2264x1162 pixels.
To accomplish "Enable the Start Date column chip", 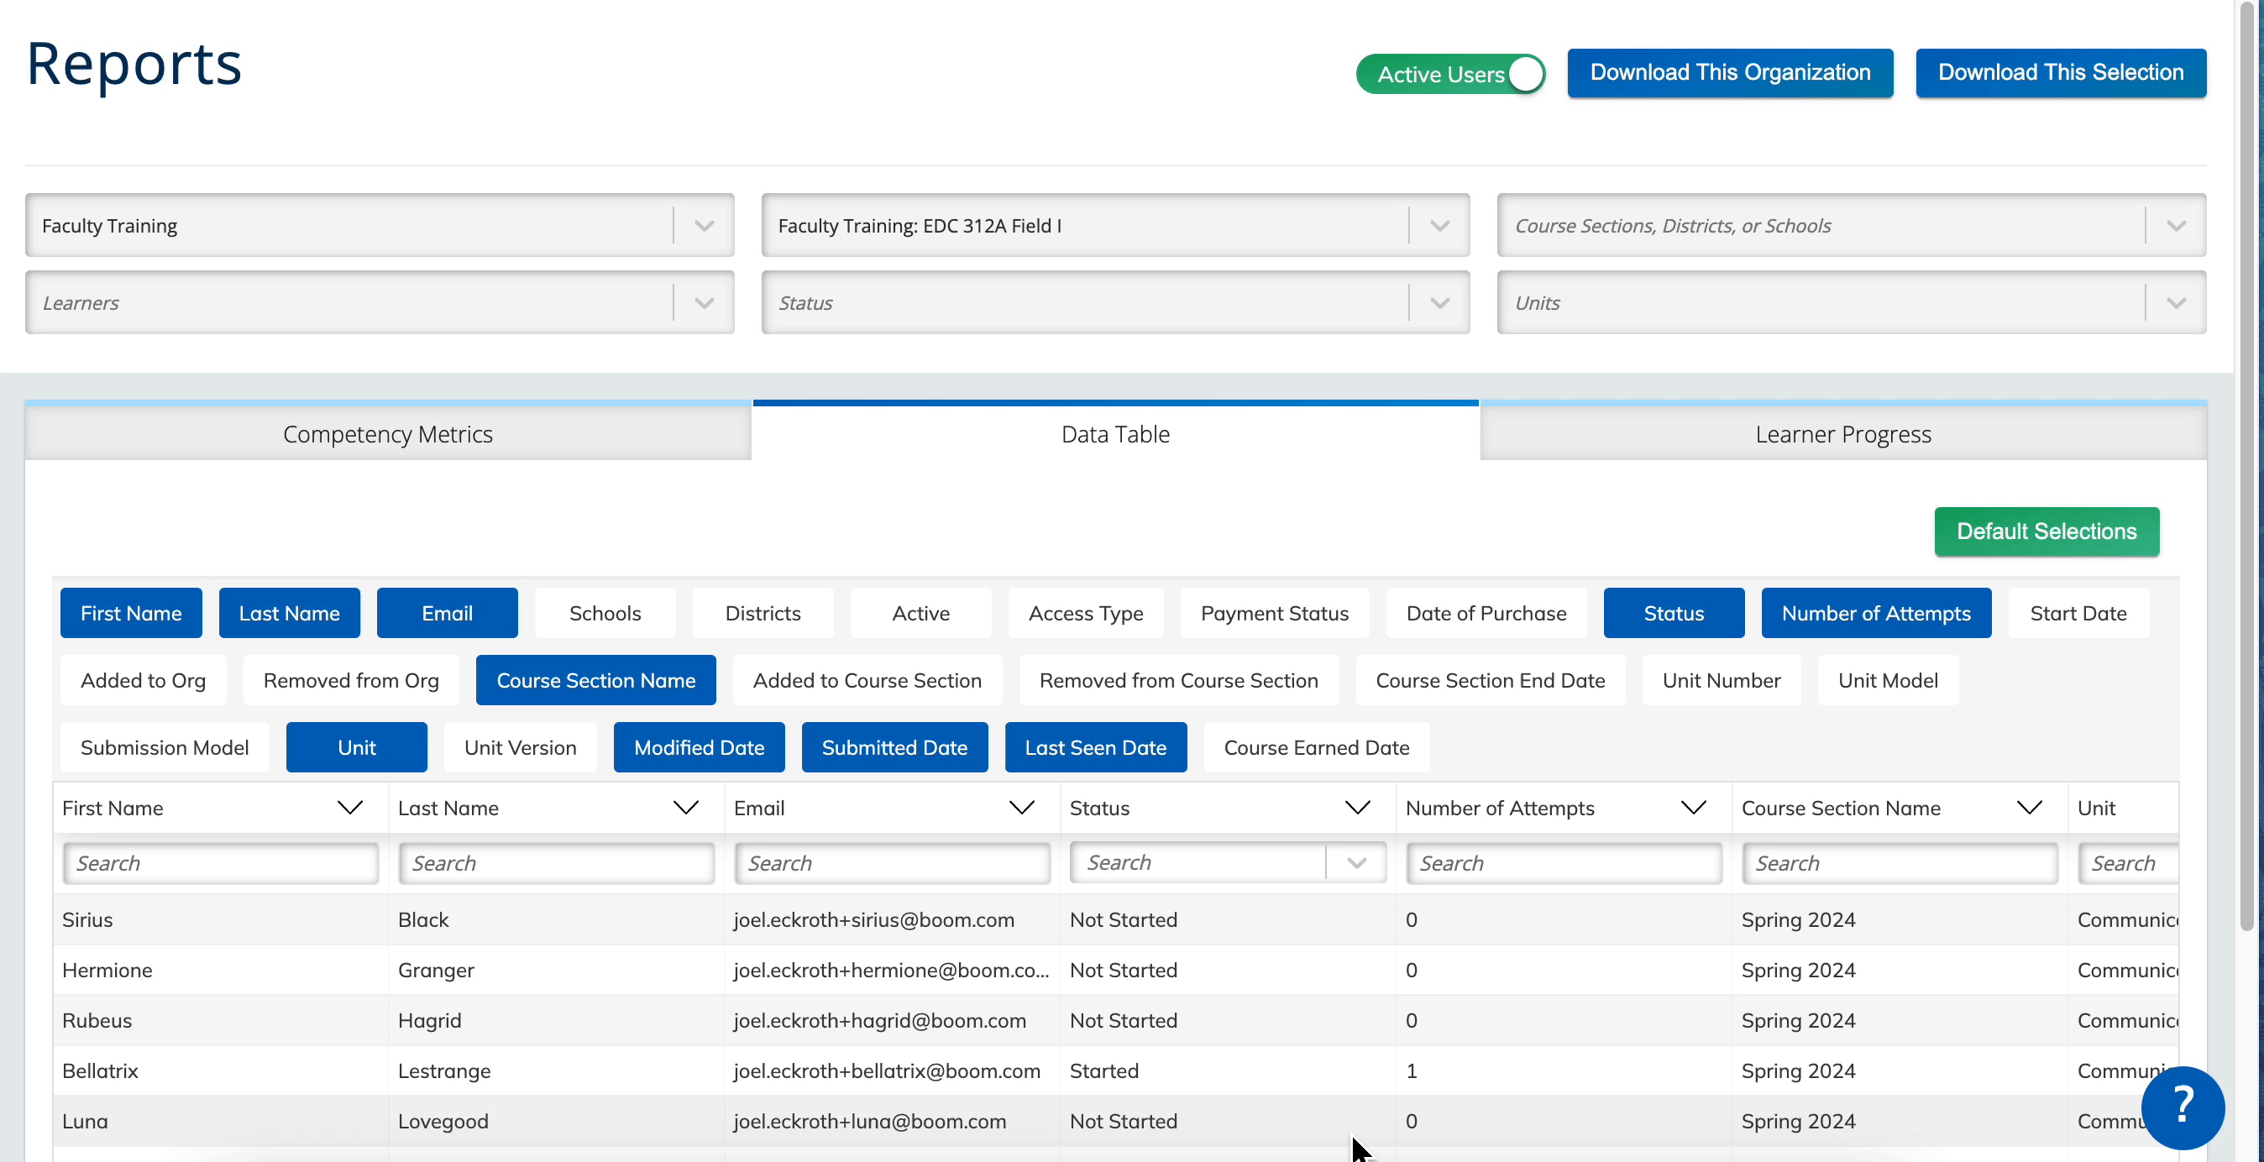I will [2078, 613].
